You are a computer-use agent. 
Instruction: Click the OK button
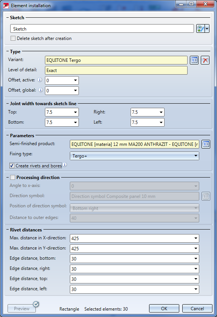click(164, 308)
